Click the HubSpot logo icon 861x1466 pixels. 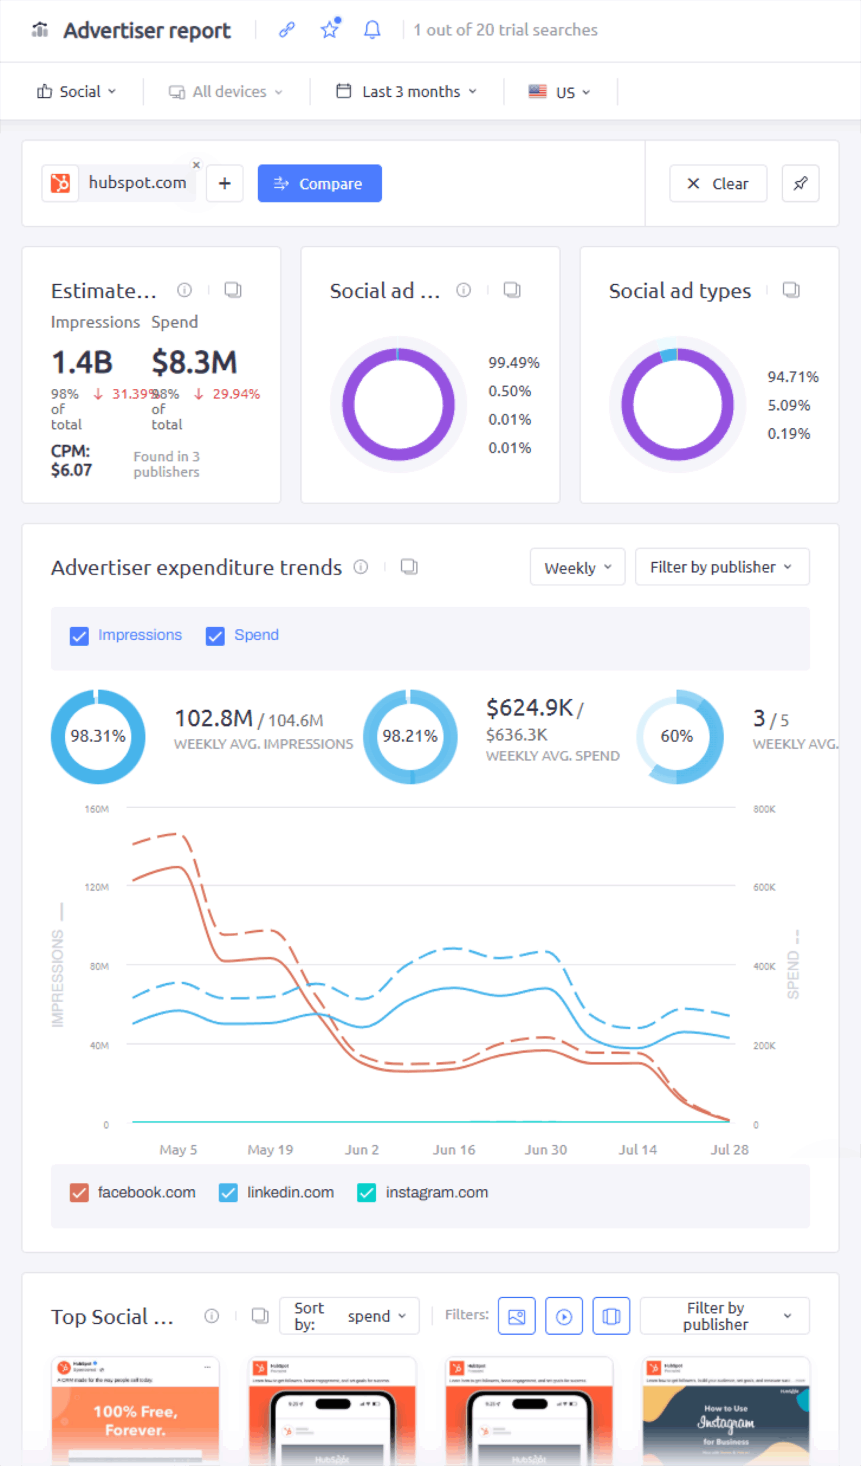coord(60,183)
